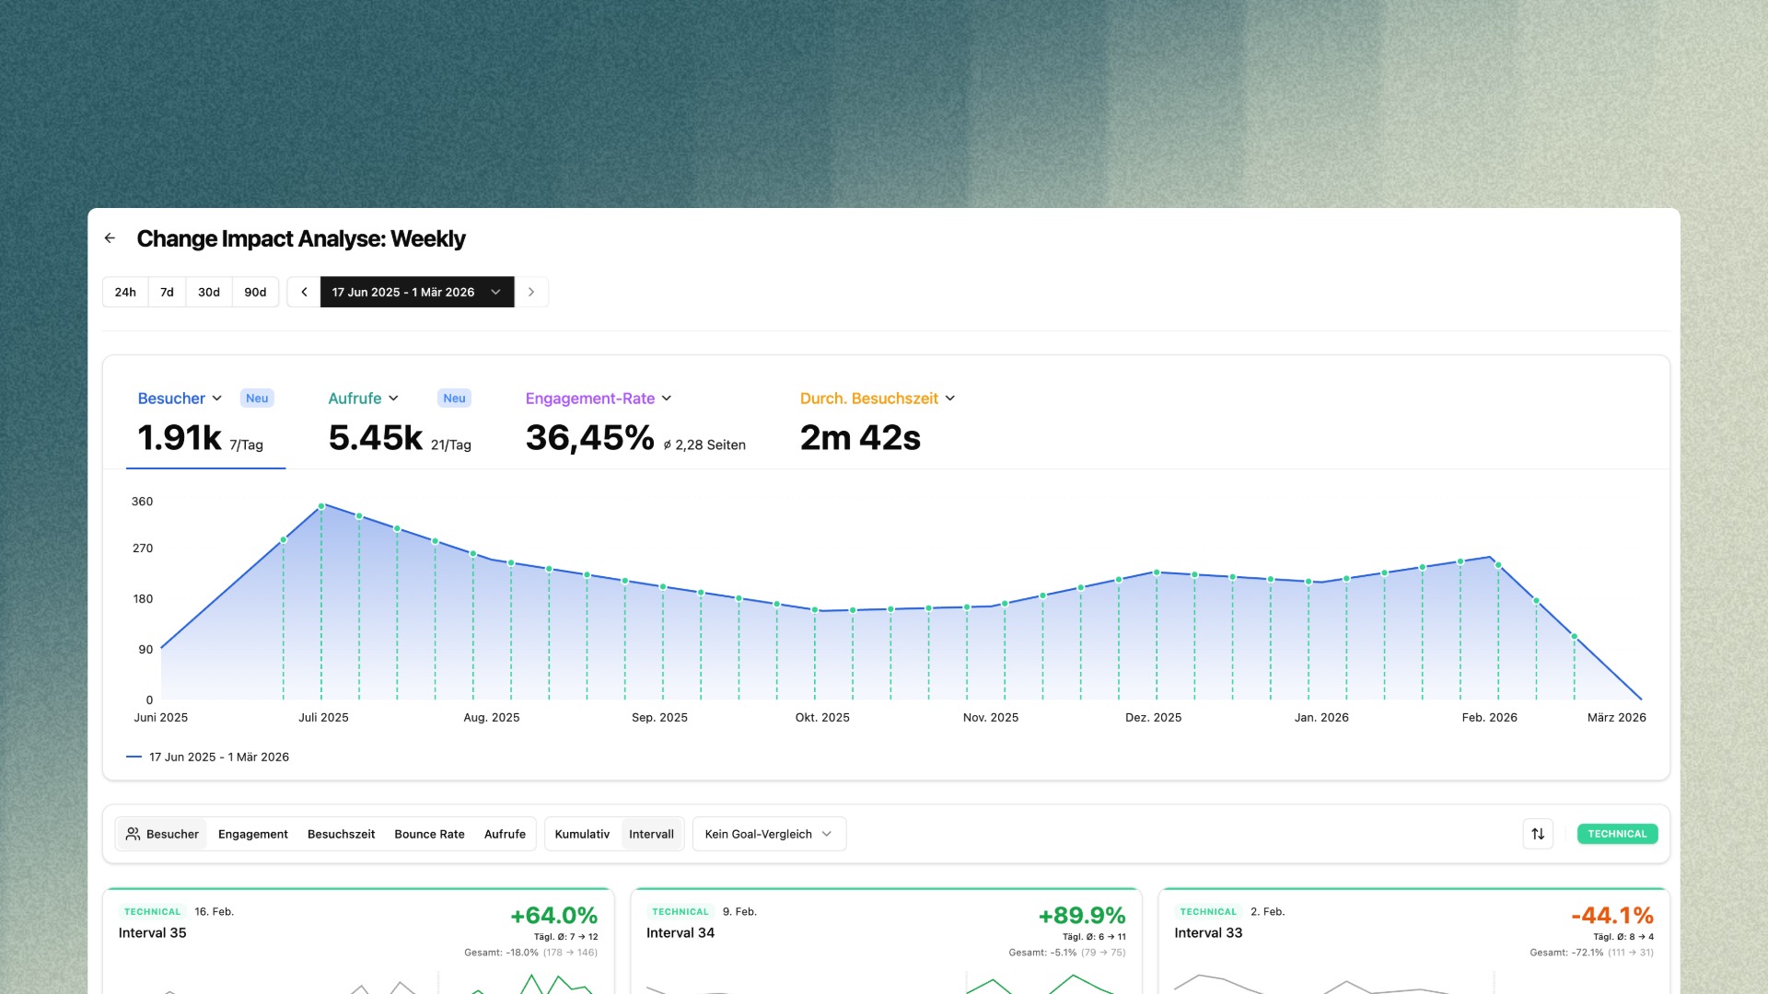1768x994 pixels.
Task: Click the Neu badge beside Aufrufe
Action: tap(454, 399)
